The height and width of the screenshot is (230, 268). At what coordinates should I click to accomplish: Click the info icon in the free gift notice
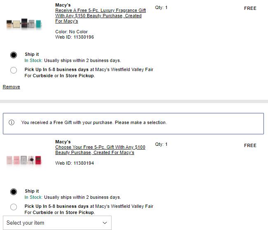(12, 122)
